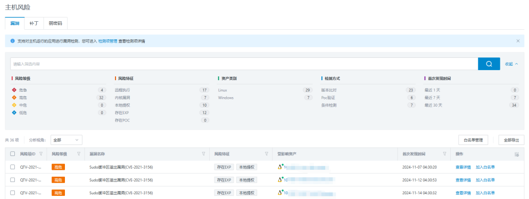The image size is (529, 199).
Task: Open the 检测项管理 link
Action: pyautogui.click(x=108, y=41)
